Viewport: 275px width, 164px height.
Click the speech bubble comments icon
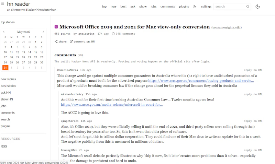[113, 34]
